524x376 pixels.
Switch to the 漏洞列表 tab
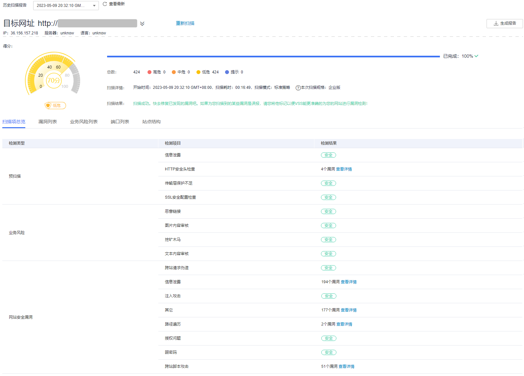(48, 122)
